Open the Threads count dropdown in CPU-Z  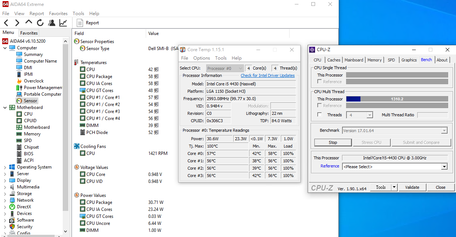click(x=359, y=115)
